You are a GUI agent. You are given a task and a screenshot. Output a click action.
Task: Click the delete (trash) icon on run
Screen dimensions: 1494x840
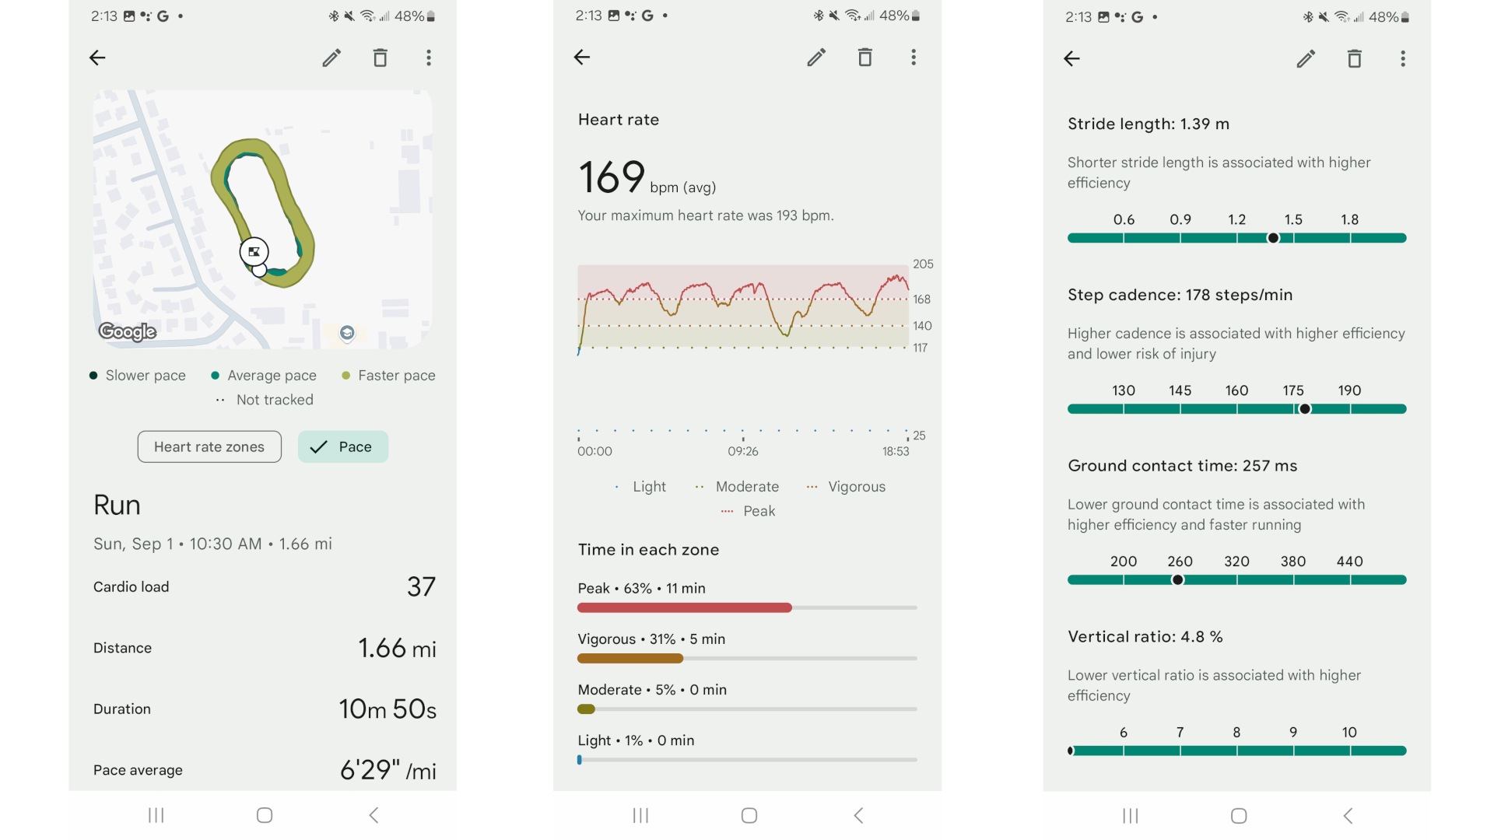pyautogui.click(x=382, y=58)
